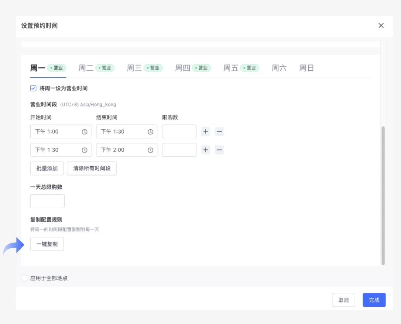The image size is (401, 324).
Task: Click the plus icon on the second time slot row
Action: coord(206,150)
